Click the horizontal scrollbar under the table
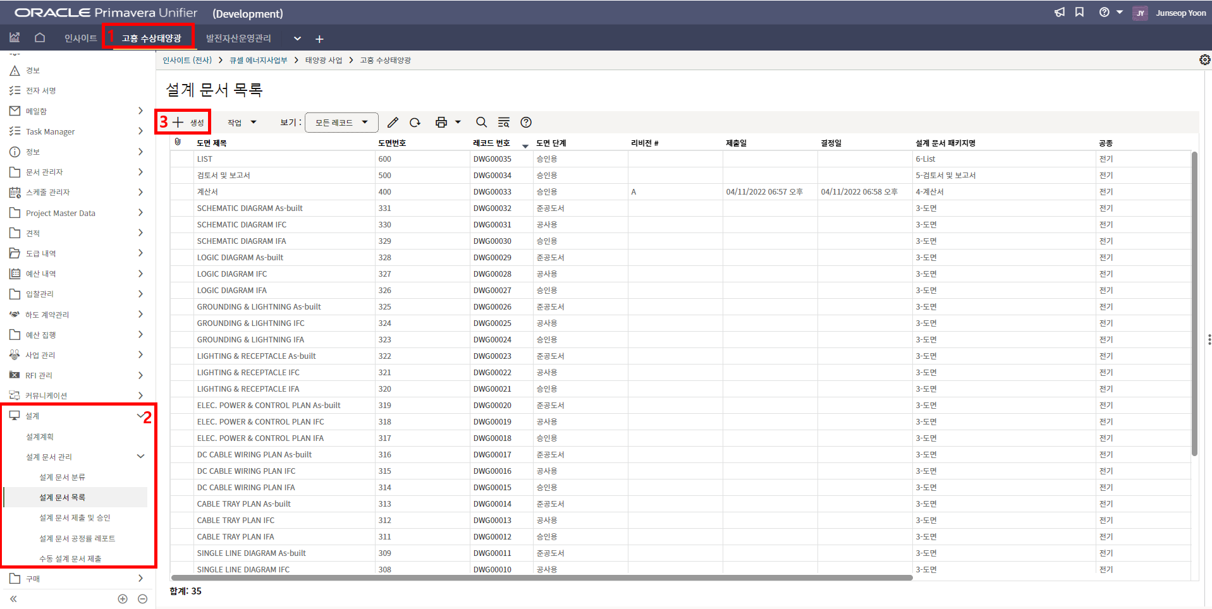This screenshot has width=1212, height=609. click(541, 577)
